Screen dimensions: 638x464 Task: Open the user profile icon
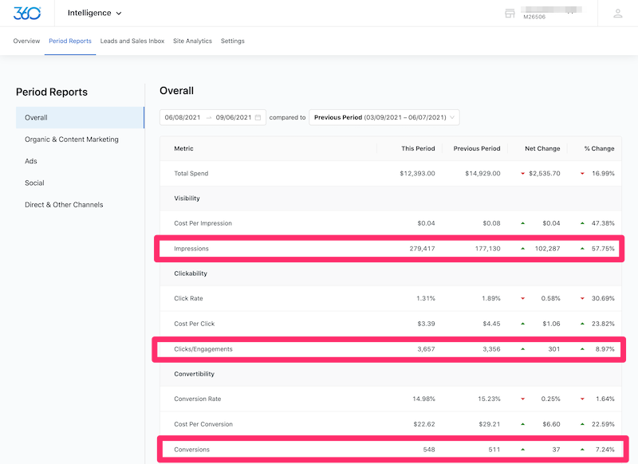617,13
